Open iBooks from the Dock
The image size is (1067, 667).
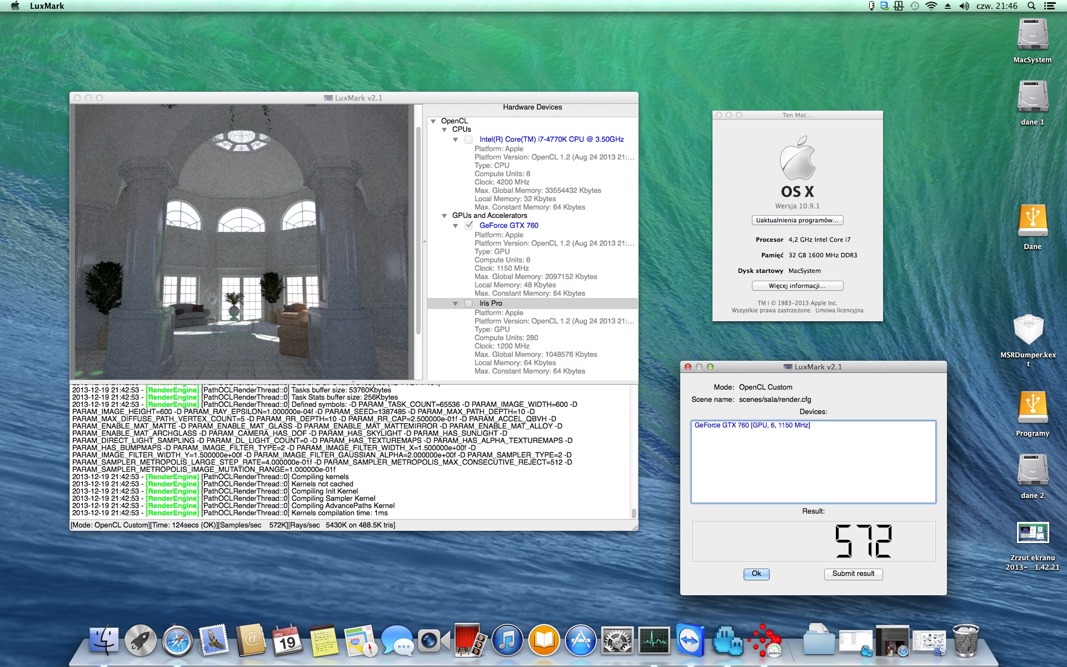pos(544,640)
